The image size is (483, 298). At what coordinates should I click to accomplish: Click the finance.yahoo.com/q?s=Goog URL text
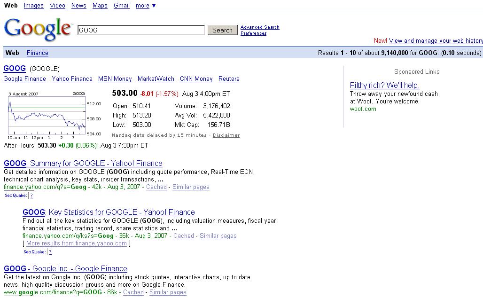45,187
